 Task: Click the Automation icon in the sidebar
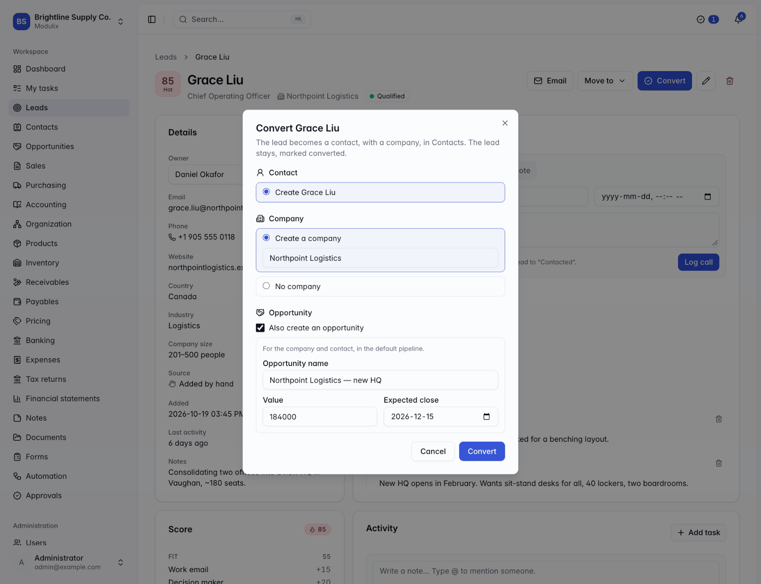coord(17,476)
